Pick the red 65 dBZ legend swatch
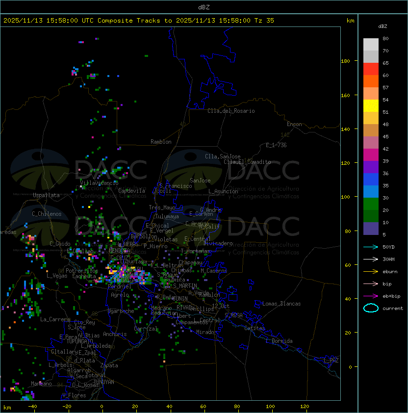Screen dimensions: 408x413 click(371, 69)
